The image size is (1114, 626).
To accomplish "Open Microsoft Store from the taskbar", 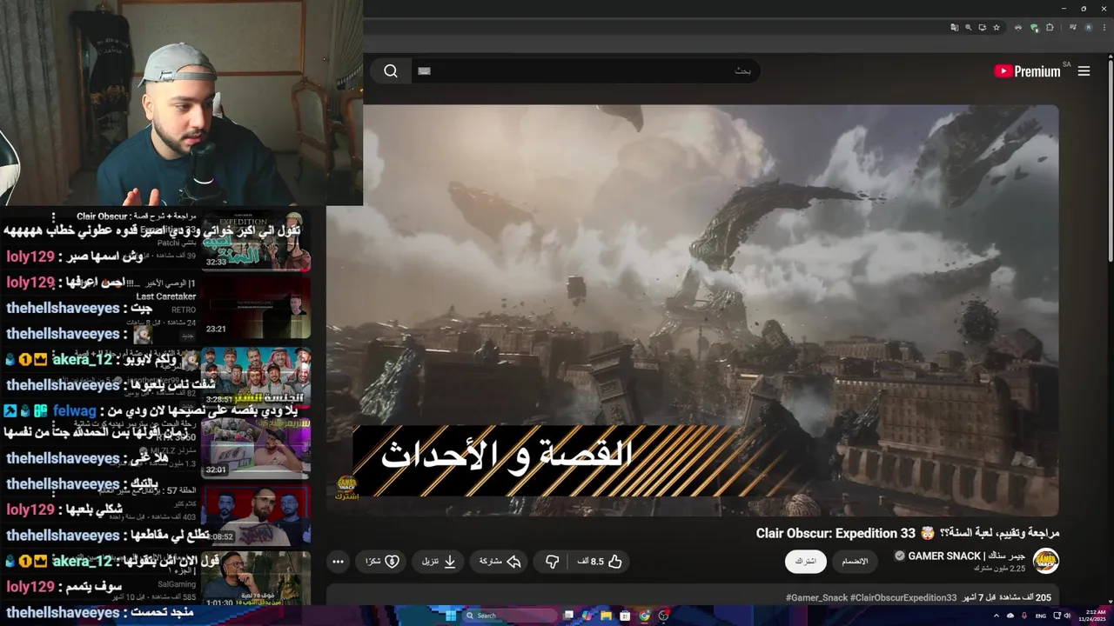I will tap(625, 616).
